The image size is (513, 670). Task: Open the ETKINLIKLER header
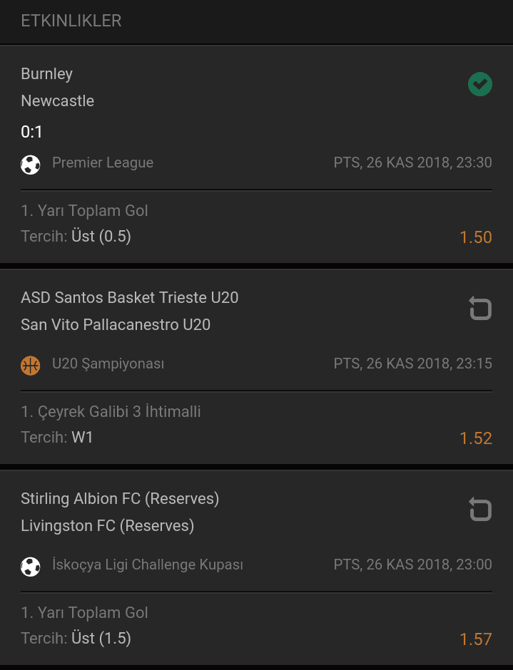[71, 21]
